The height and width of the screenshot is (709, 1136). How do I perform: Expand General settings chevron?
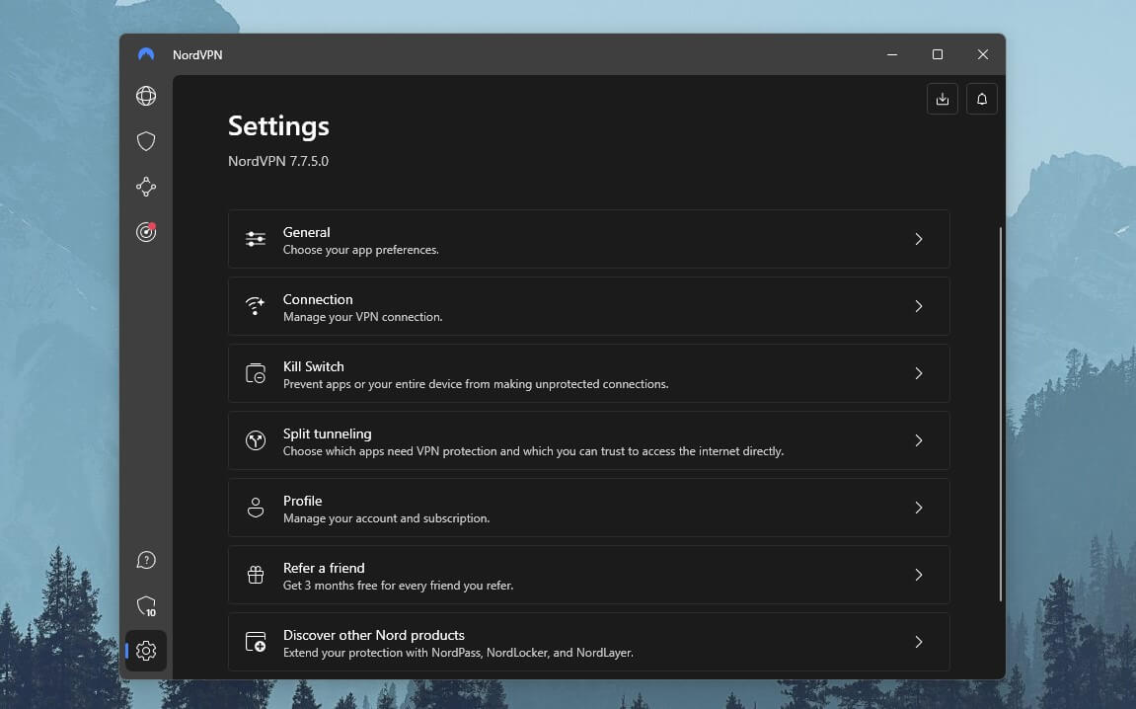click(x=919, y=239)
